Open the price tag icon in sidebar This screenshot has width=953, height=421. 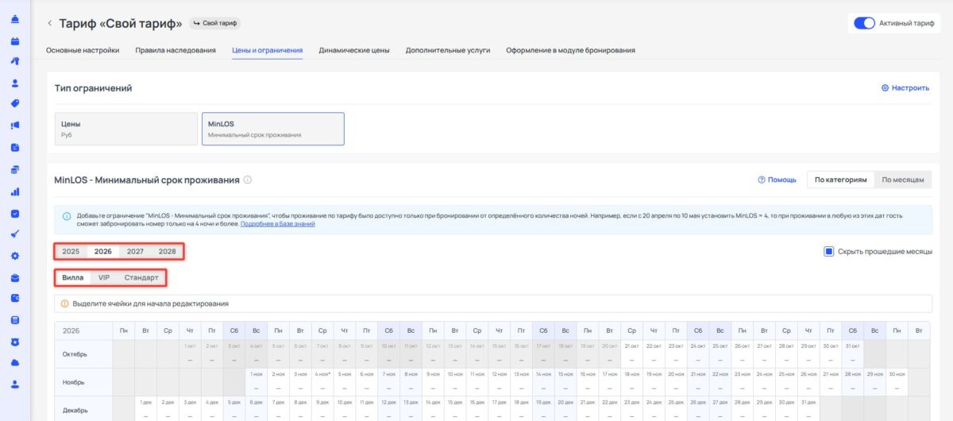coord(15,103)
